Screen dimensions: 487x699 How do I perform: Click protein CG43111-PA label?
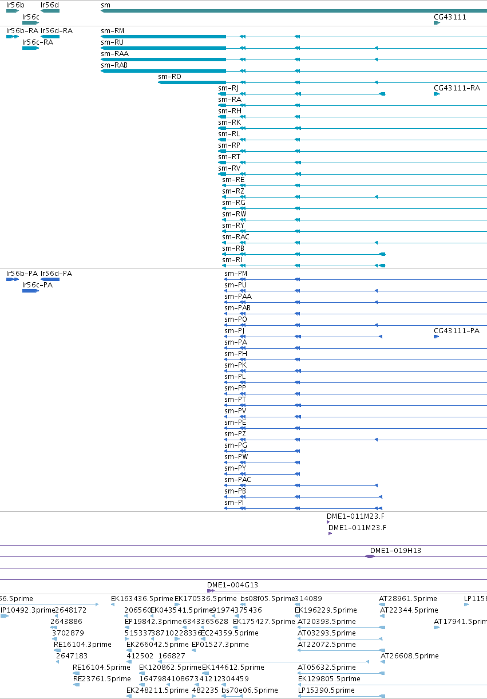(457, 330)
